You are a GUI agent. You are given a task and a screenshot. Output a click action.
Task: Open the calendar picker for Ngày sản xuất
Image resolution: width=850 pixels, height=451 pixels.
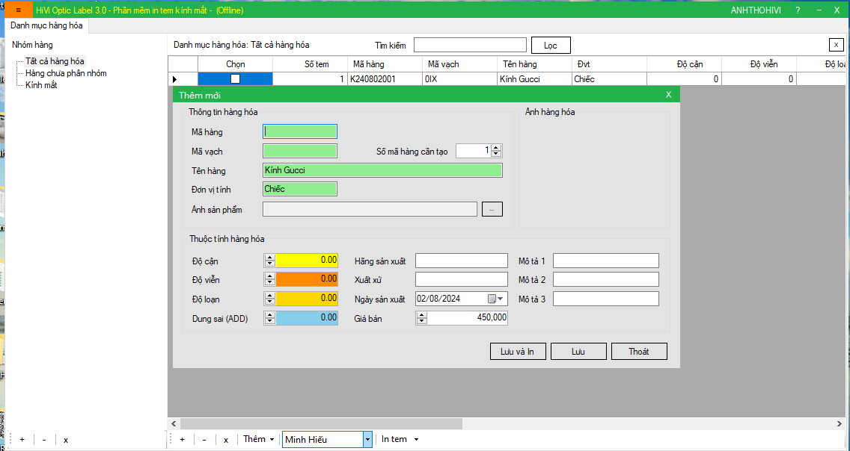[x=495, y=299]
